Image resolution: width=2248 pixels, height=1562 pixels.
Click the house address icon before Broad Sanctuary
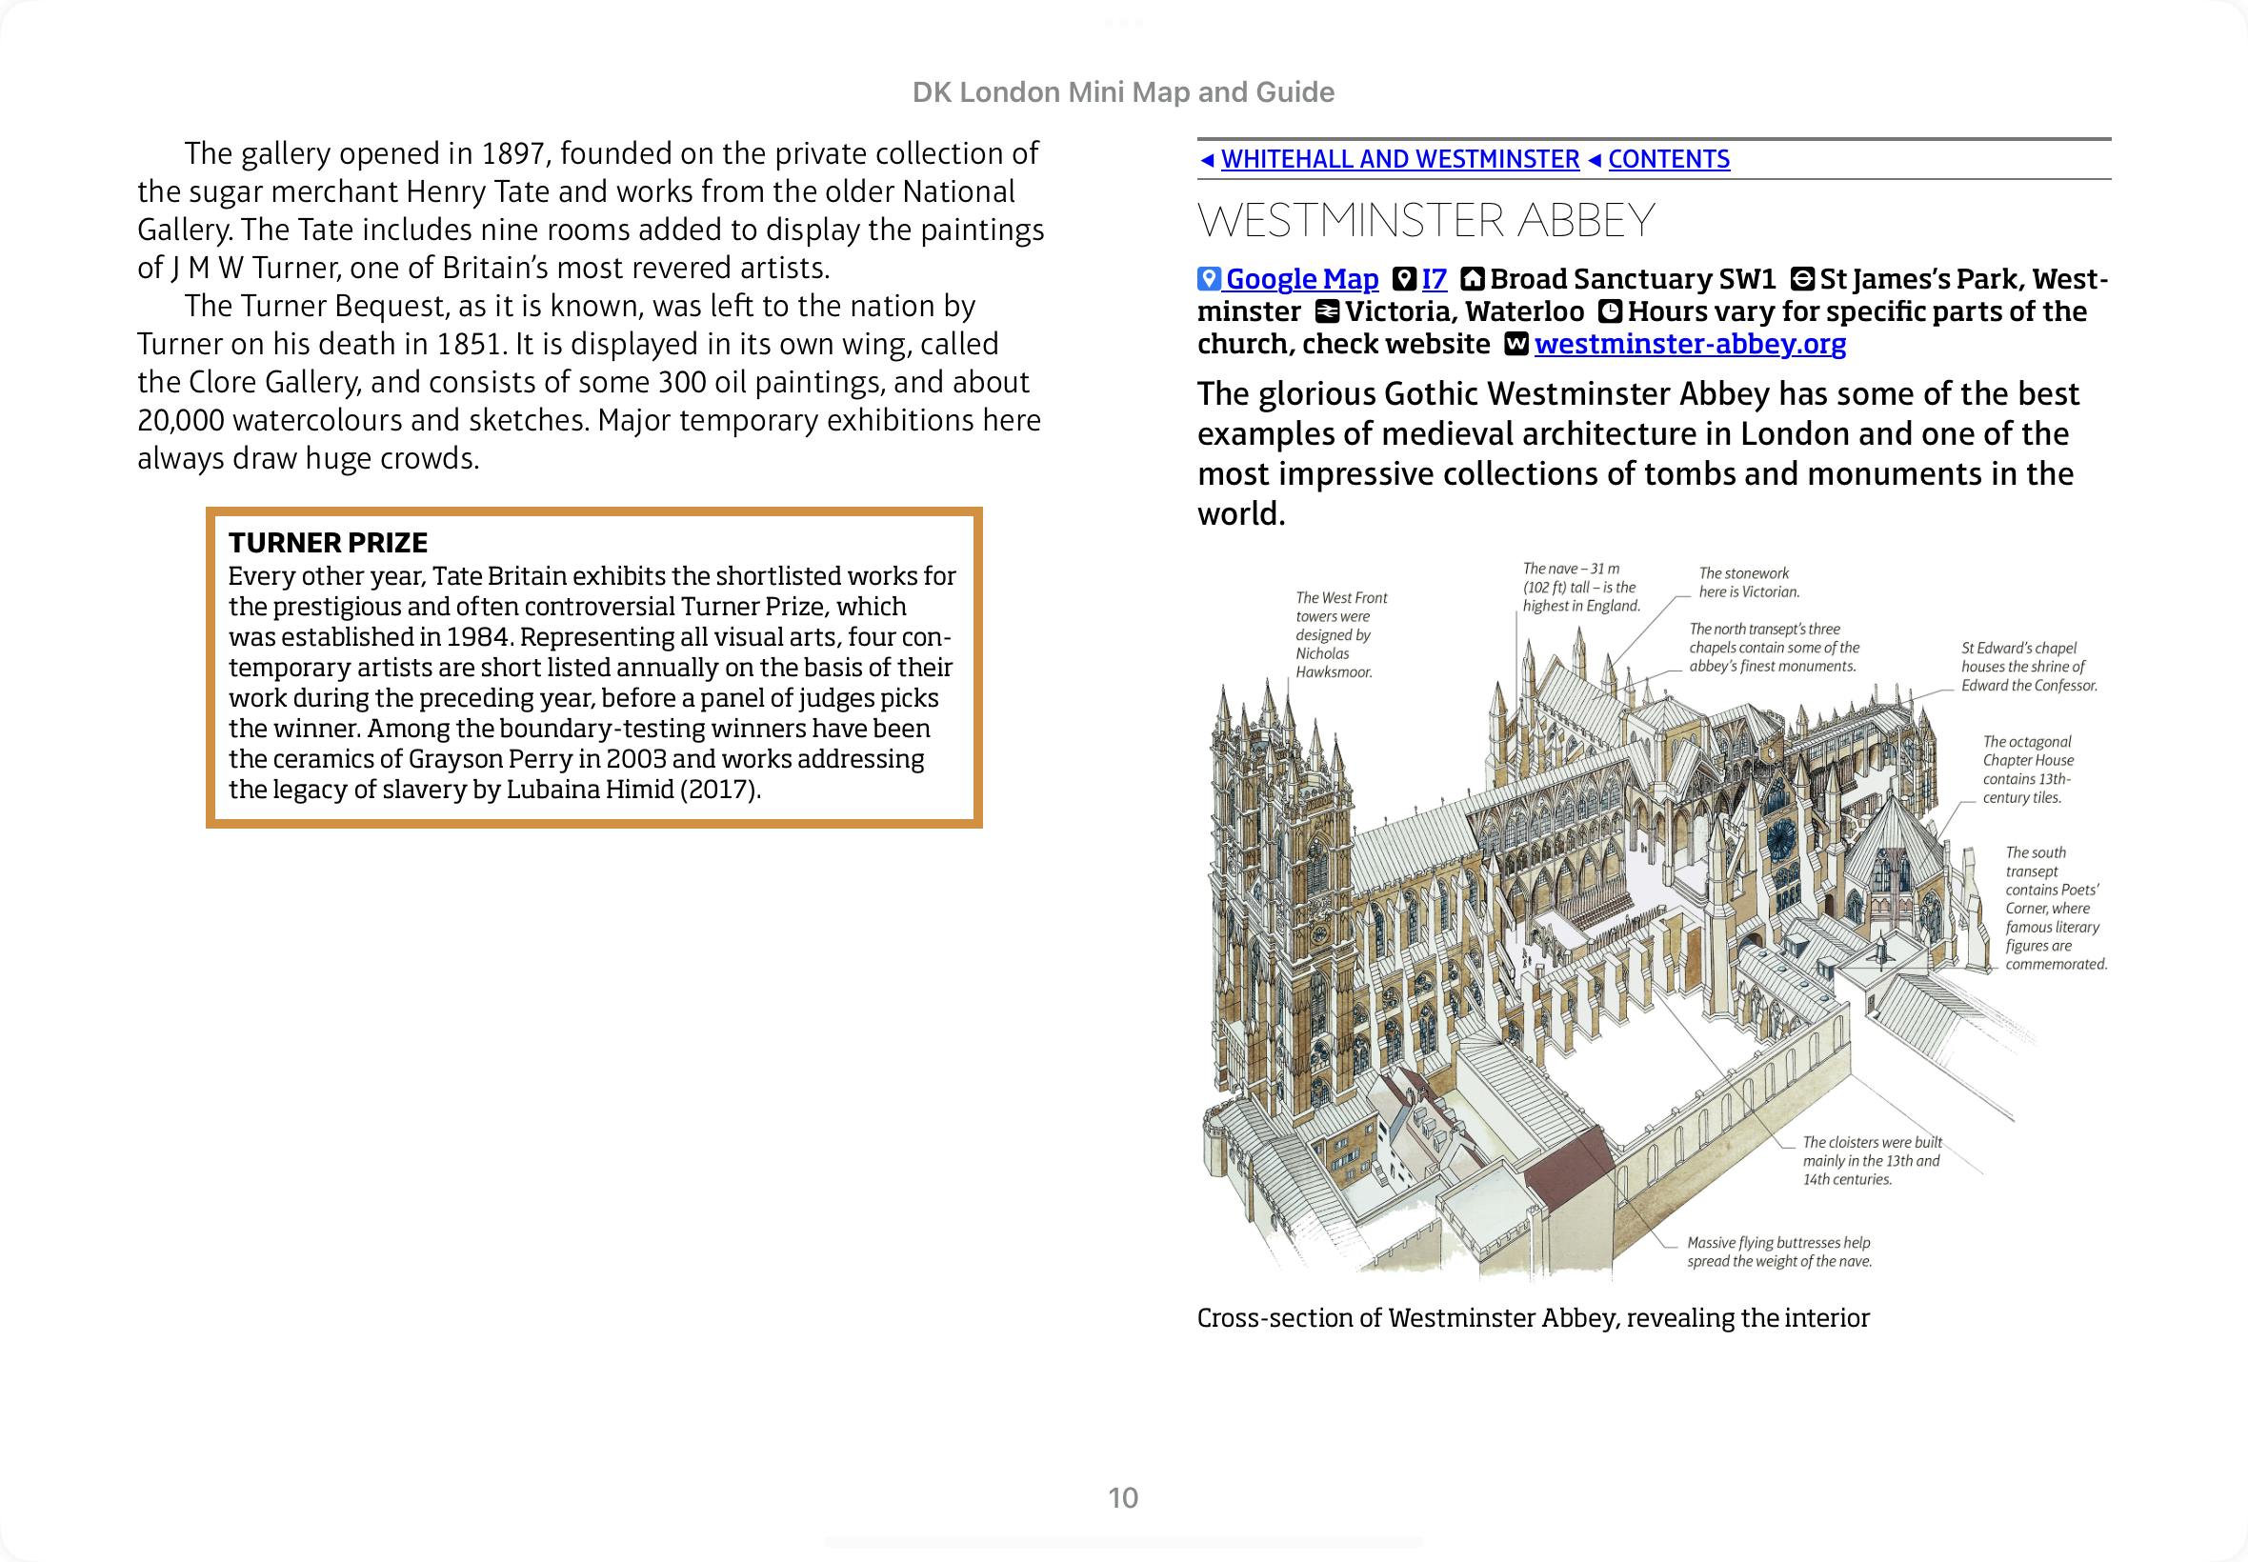(x=1472, y=279)
